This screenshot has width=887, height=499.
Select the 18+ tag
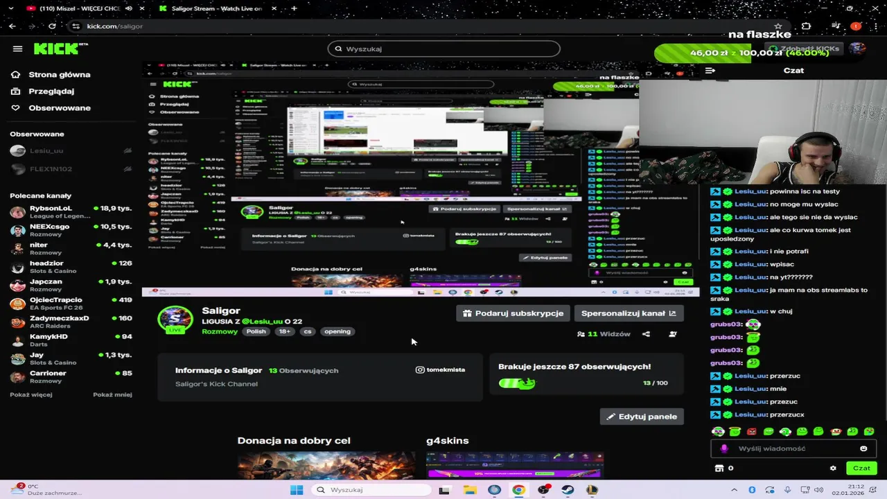click(285, 331)
